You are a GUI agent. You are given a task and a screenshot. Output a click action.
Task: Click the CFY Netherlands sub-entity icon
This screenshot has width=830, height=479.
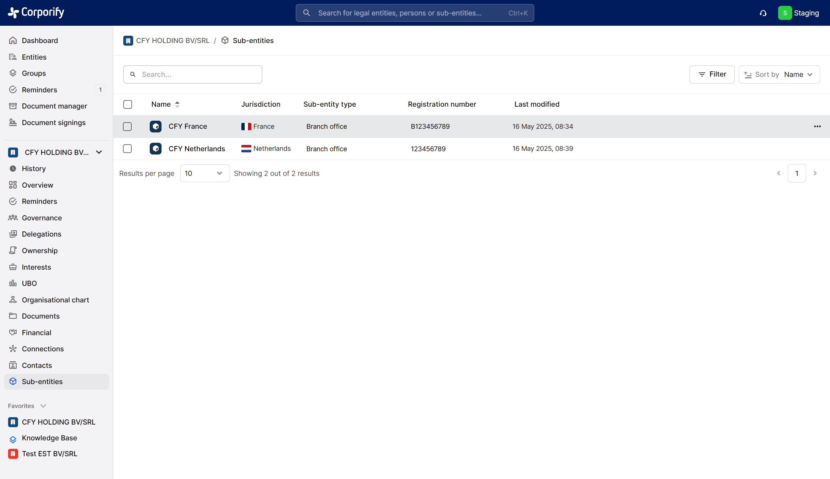(x=156, y=149)
